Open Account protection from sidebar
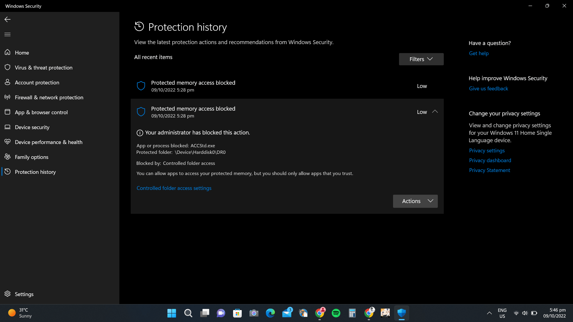 click(37, 82)
